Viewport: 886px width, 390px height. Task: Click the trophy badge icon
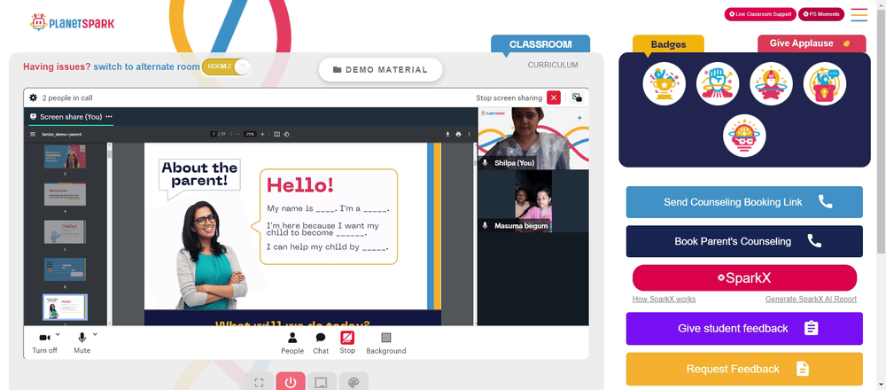[664, 83]
